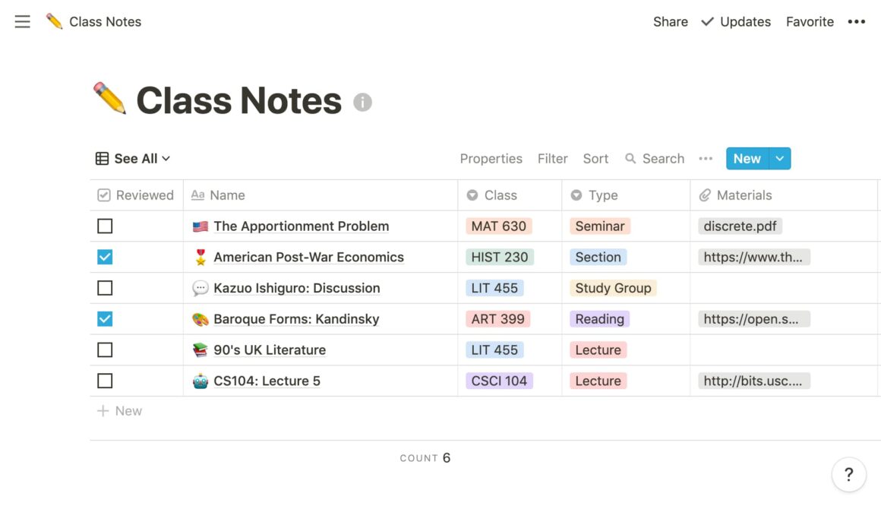The height and width of the screenshot is (506, 881).
Task: Open the Sort menu
Action: pos(595,158)
